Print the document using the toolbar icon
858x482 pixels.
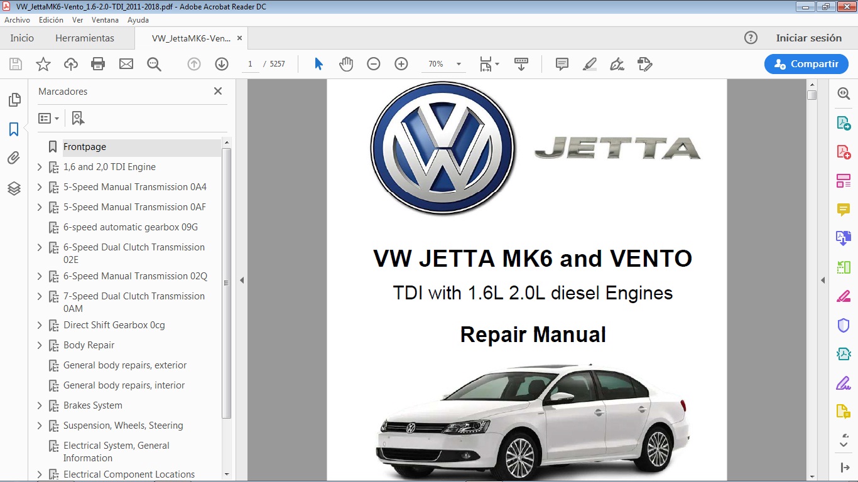coord(99,63)
